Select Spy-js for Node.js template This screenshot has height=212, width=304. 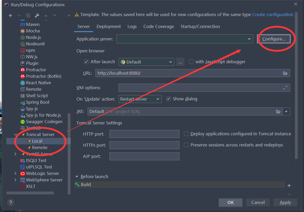pos(44,115)
